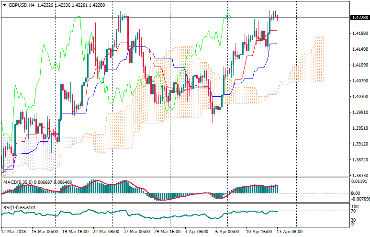The height and width of the screenshot is (237, 370).
Task: Click the RSI 70 level axis label
Action: click(353, 211)
